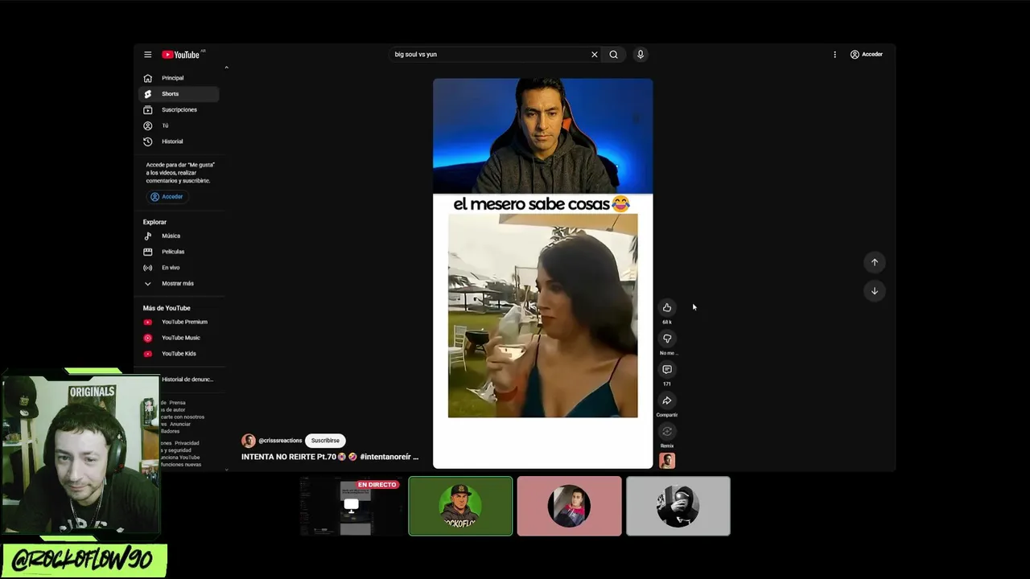
Task: Select the green ROCKOFLOW participant tile
Action: (460, 506)
